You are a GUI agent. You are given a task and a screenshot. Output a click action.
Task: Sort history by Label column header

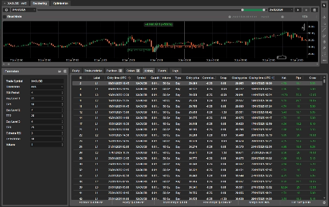point(97,78)
